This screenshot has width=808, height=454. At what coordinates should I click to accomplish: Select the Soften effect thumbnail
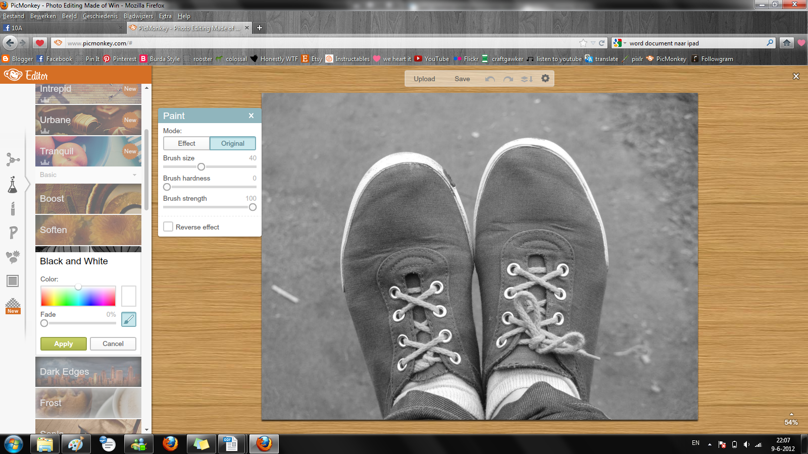88,230
